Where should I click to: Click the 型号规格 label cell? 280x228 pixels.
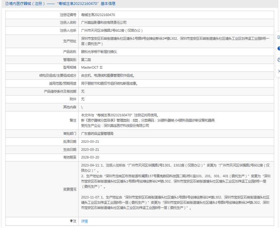(42, 67)
